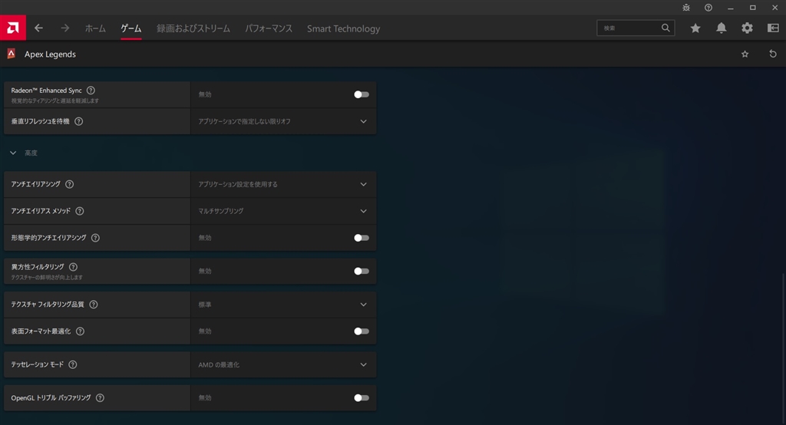Open the help question mark icon in title bar
This screenshot has height=425, width=786.
708,8
